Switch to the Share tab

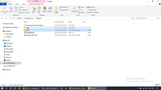click(x=17, y=4)
